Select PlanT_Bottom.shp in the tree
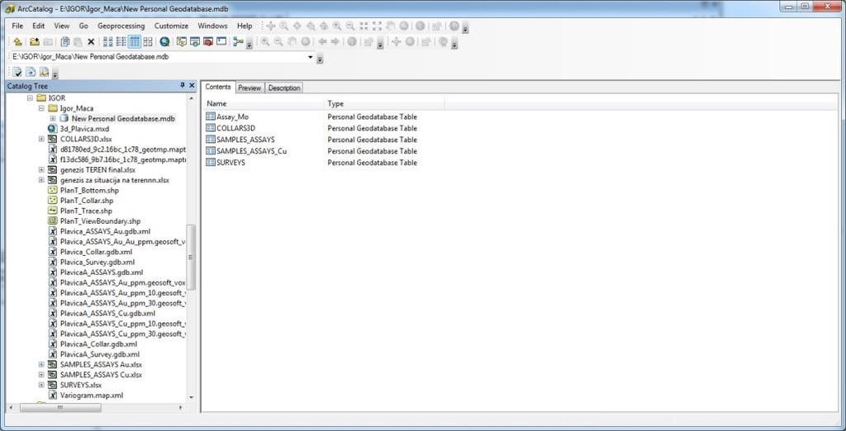846x431 pixels. [89, 191]
